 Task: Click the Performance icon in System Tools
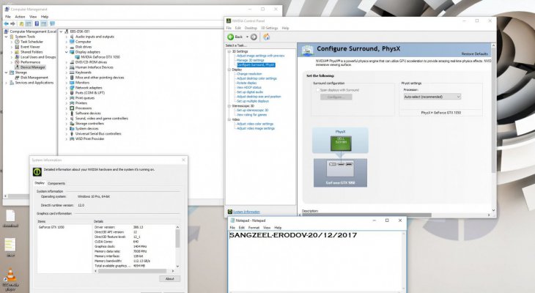pos(17,62)
